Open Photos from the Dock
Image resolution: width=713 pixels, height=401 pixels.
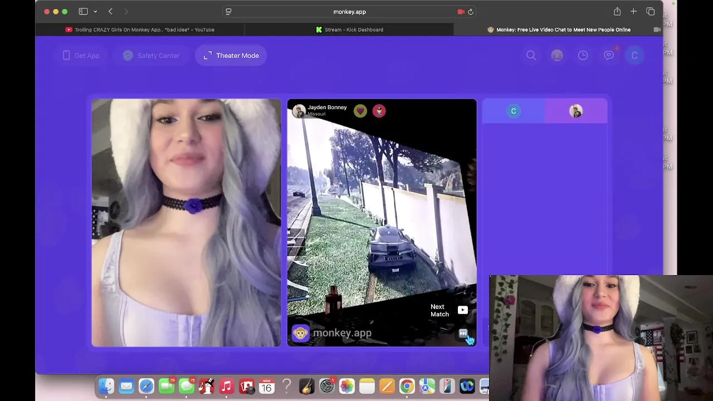346,386
